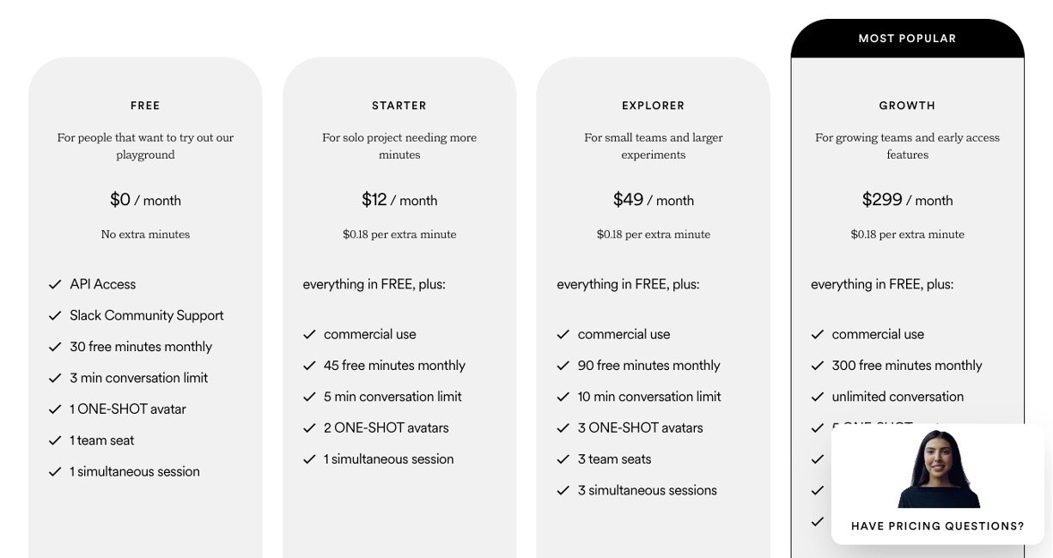
Task: Click the $12 / month Starter price
Action: [x=399, y=200]
